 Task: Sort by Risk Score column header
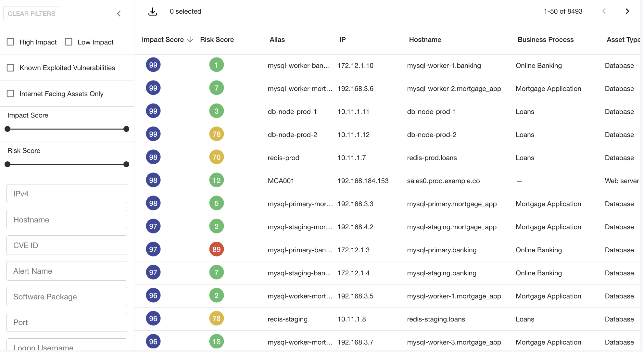tap(217, 40)
